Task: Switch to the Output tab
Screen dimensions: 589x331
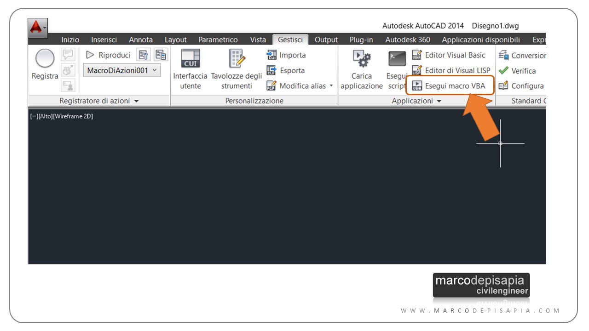Action: pyautogui.click(x=326, y=40)
